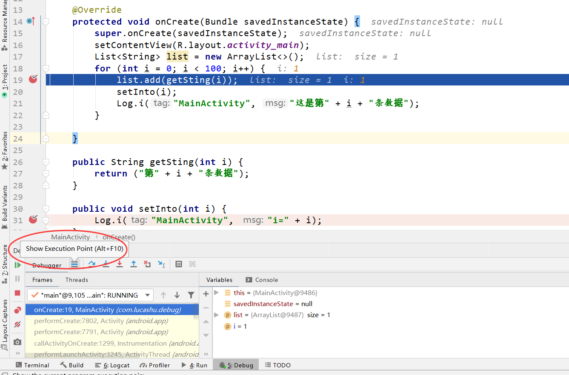Open the Structure side panel

[5, 264]
